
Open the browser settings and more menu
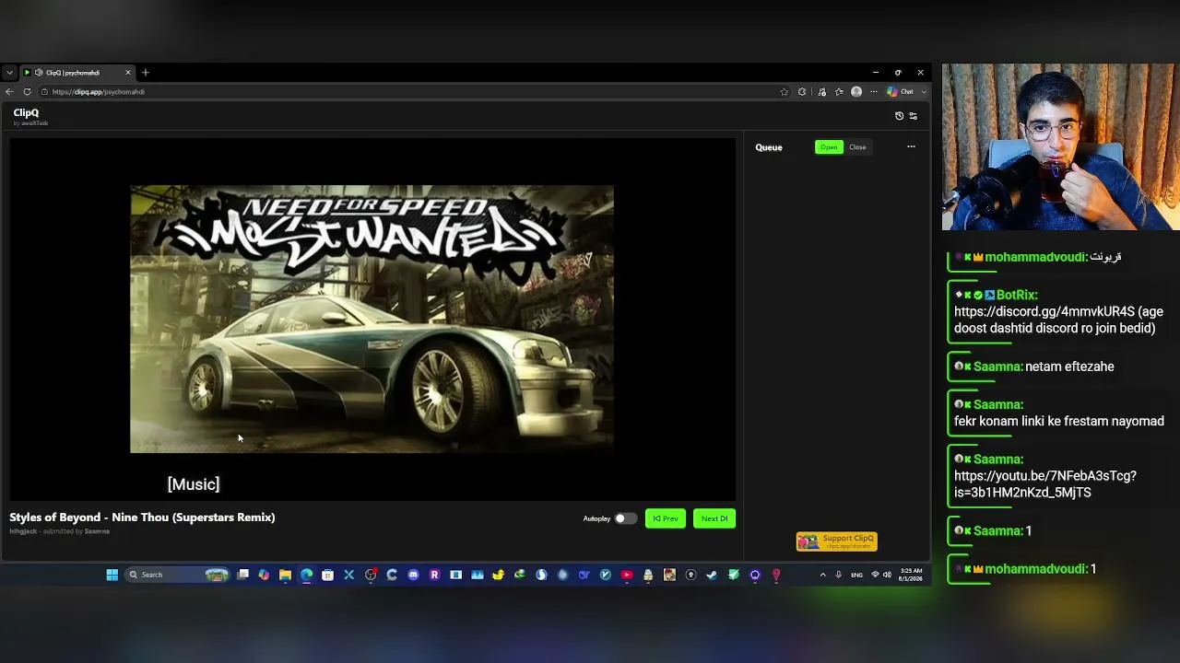[874, 92]
